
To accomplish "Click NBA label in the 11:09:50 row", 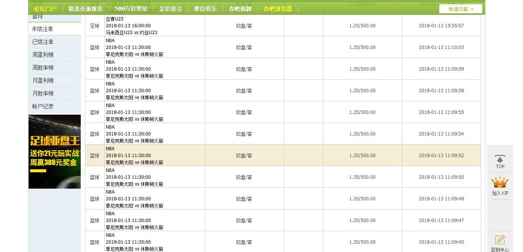I will pos(110,170).
